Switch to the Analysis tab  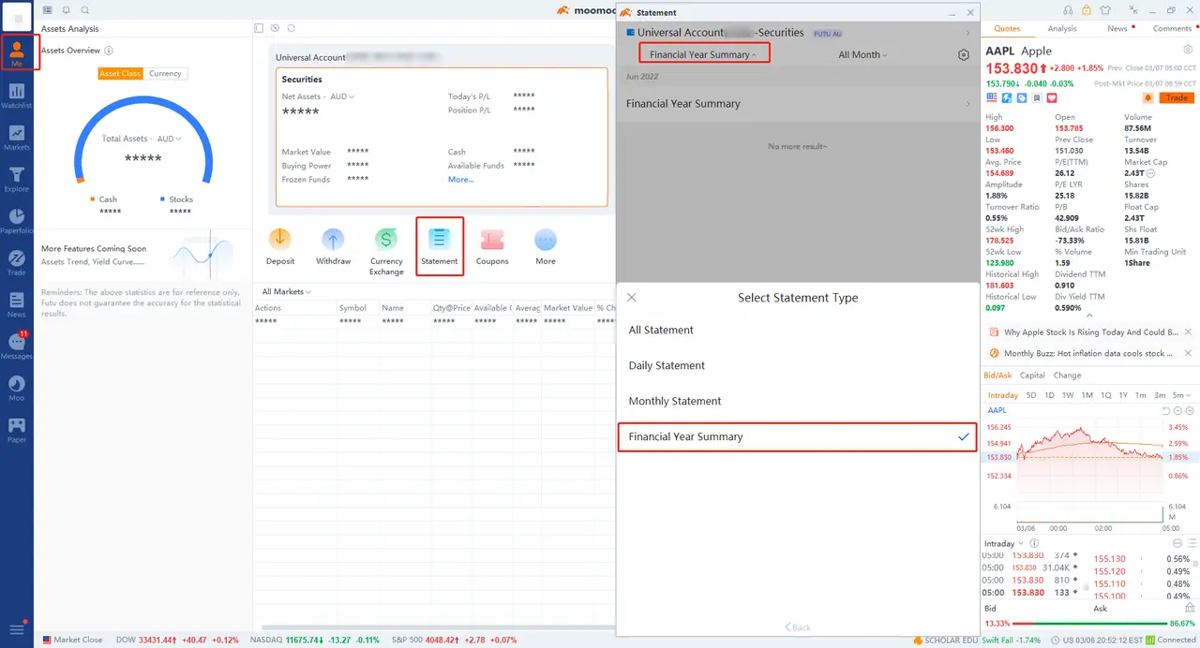point(1062,29)
